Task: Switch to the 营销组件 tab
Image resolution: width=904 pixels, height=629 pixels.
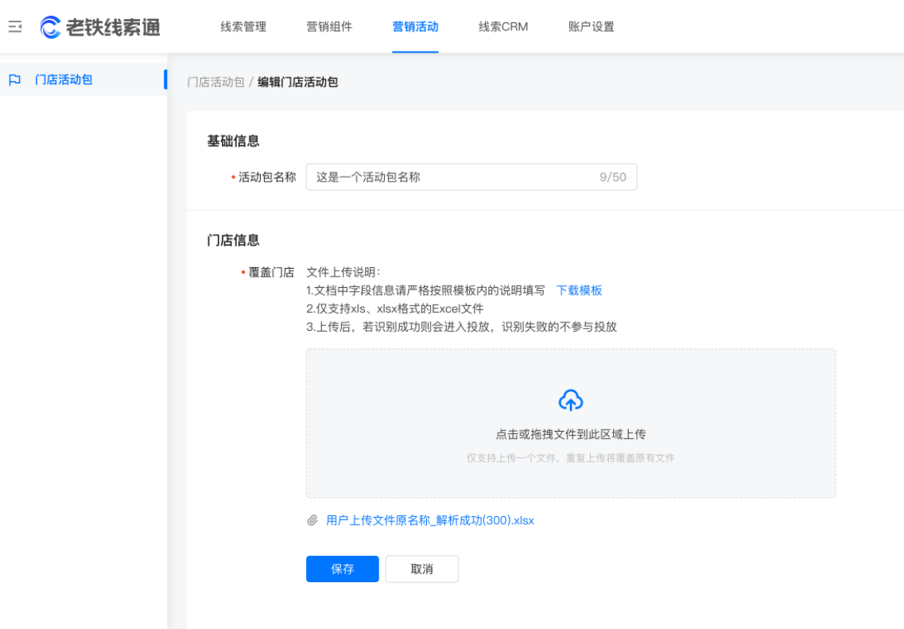Action: (x=332, y=26)
